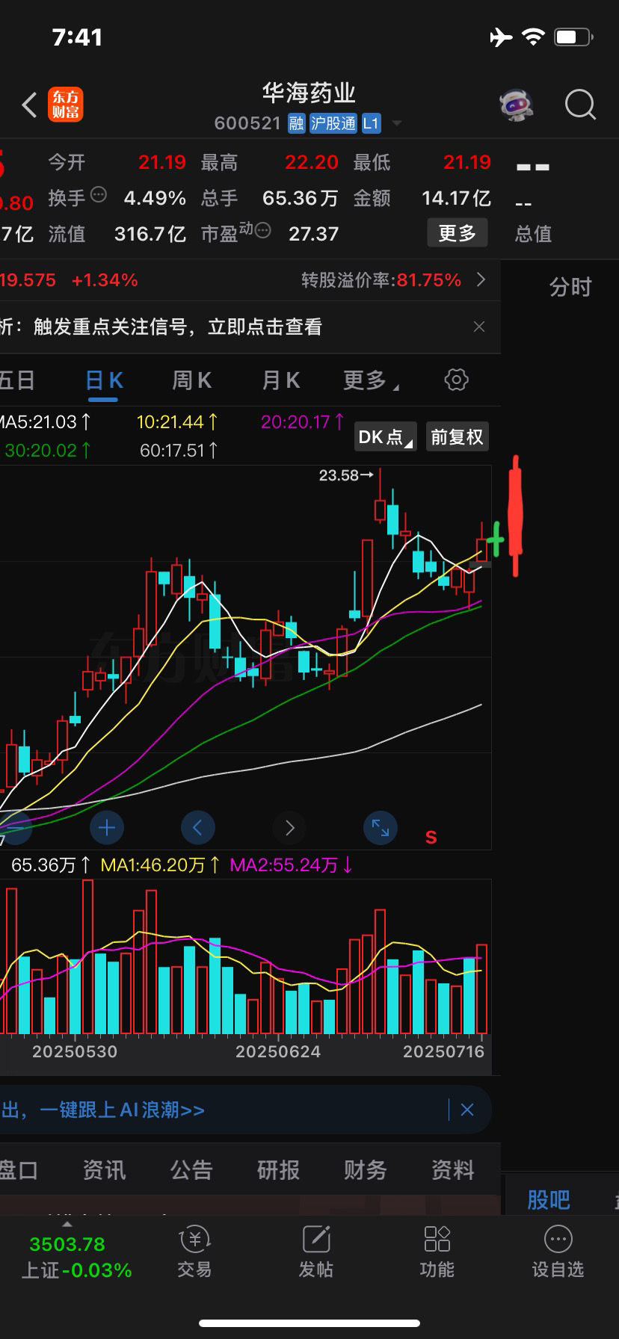Tap the Wi-Fi status icon
The height and width of the screenshot is (1339, 619).
coord(533,37)
